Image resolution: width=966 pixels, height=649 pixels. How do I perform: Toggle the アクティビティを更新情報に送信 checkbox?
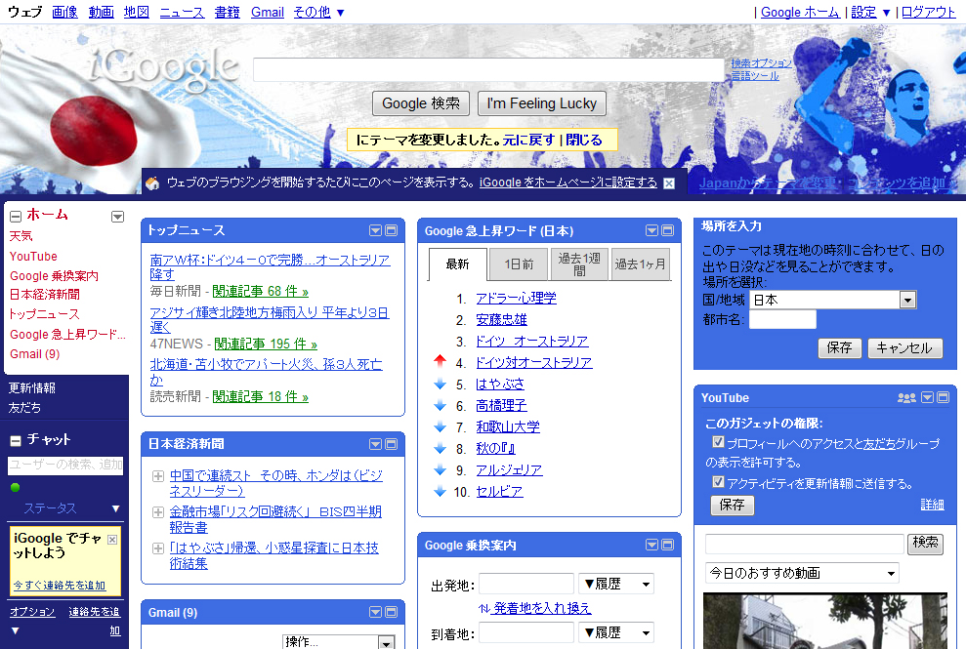[x=719, y=482]
